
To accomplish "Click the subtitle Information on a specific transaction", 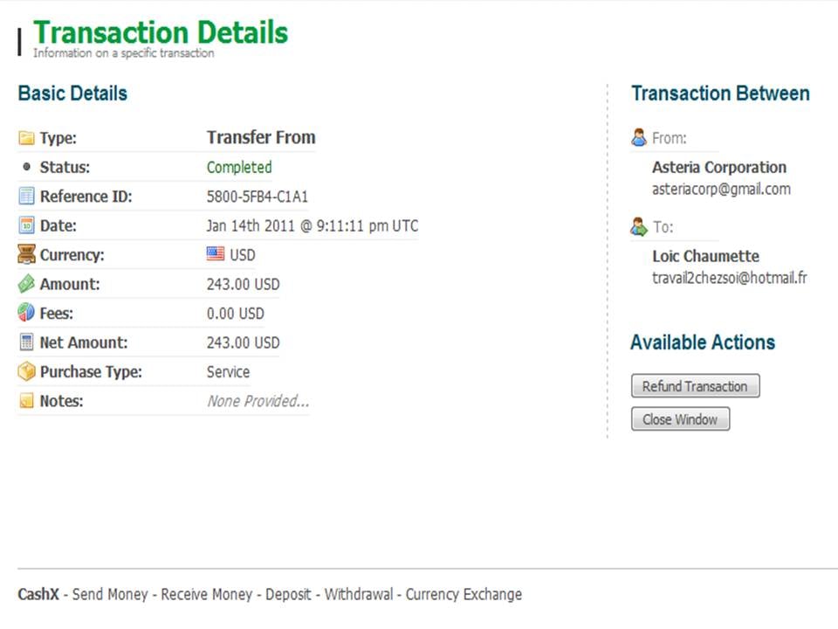I will (123, 53).
